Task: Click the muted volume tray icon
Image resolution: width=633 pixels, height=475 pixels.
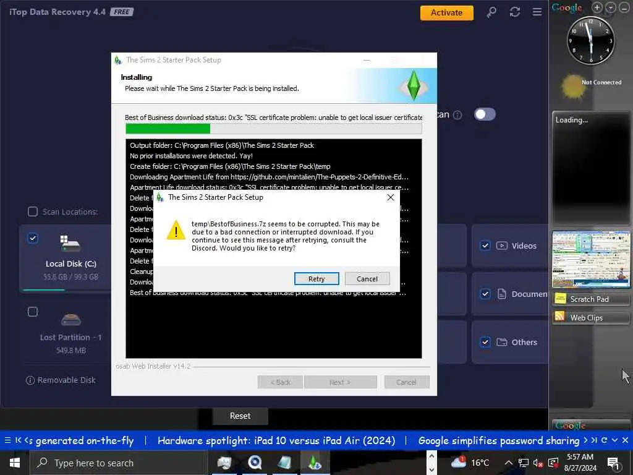Action: pos(538,463)
